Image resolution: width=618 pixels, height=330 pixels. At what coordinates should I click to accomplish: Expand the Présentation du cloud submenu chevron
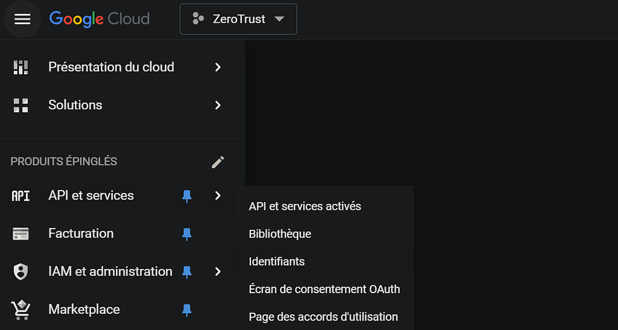pos(218,68)
